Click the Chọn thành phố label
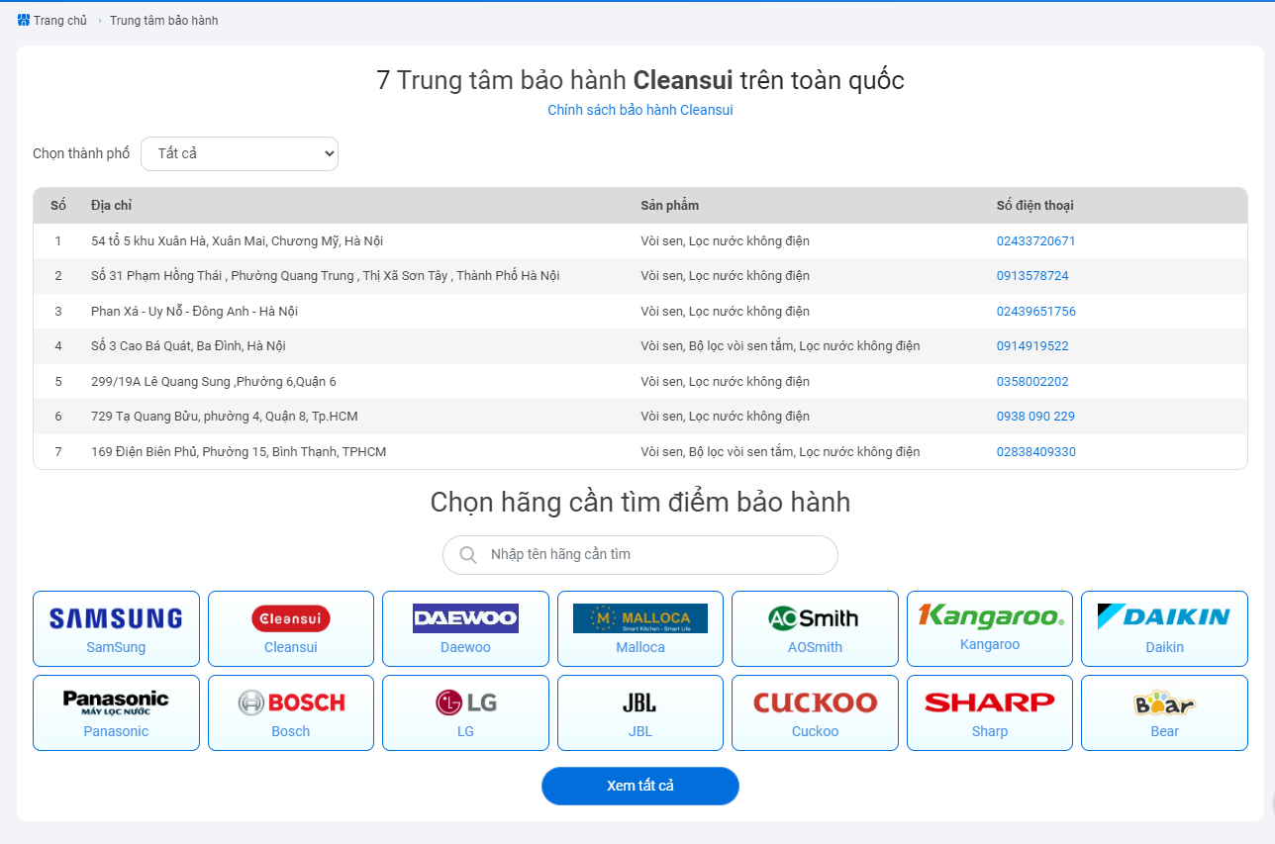 [81, 153]
